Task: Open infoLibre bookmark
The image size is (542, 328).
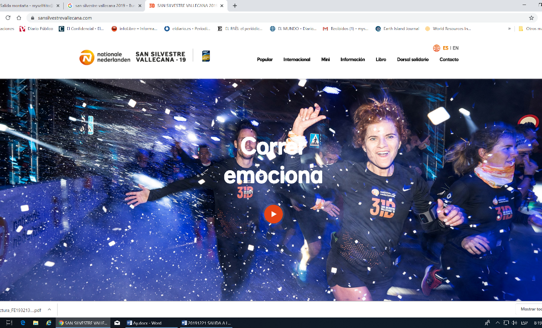Action: pyautogui.click(x=134, y=29)
